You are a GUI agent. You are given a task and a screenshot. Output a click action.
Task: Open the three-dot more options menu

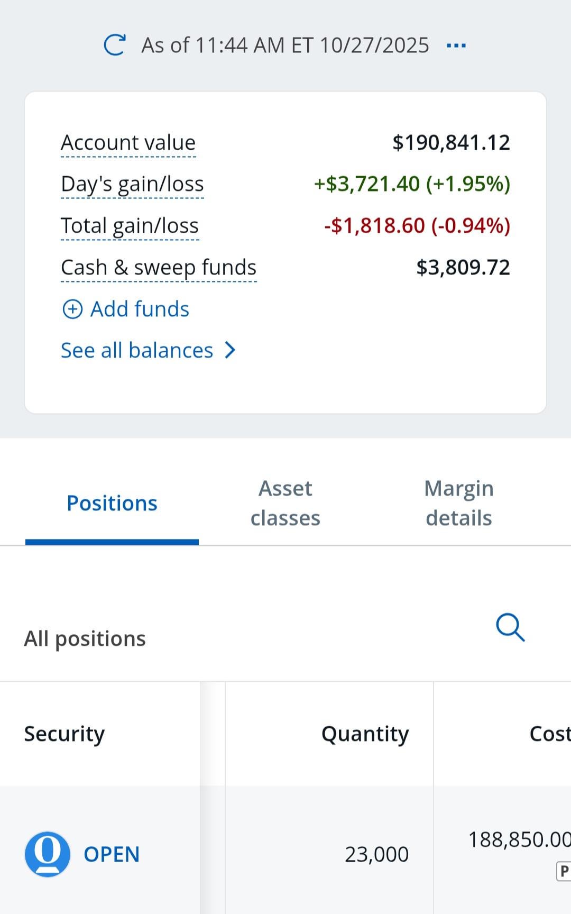click(456, 45)
